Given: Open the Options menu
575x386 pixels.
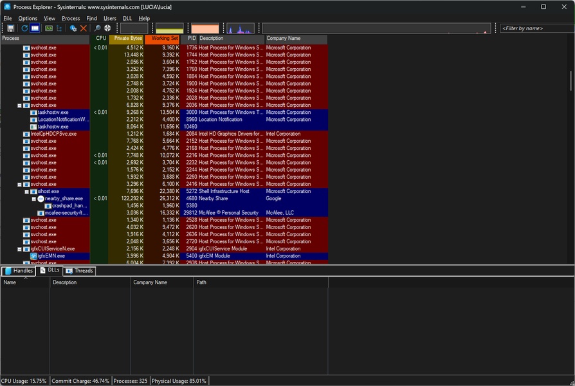Looking at the screenshot, I should [28, 19].
